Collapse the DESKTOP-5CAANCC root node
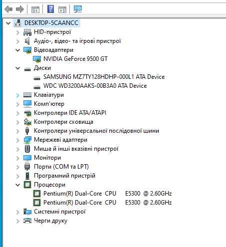Image resolution: width=226 pixels, height=247 pixels. click(8, 23)
